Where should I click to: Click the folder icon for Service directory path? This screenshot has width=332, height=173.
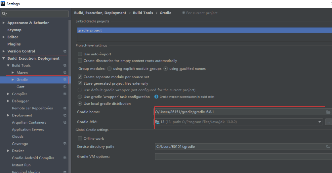click(x=328, y=147)
